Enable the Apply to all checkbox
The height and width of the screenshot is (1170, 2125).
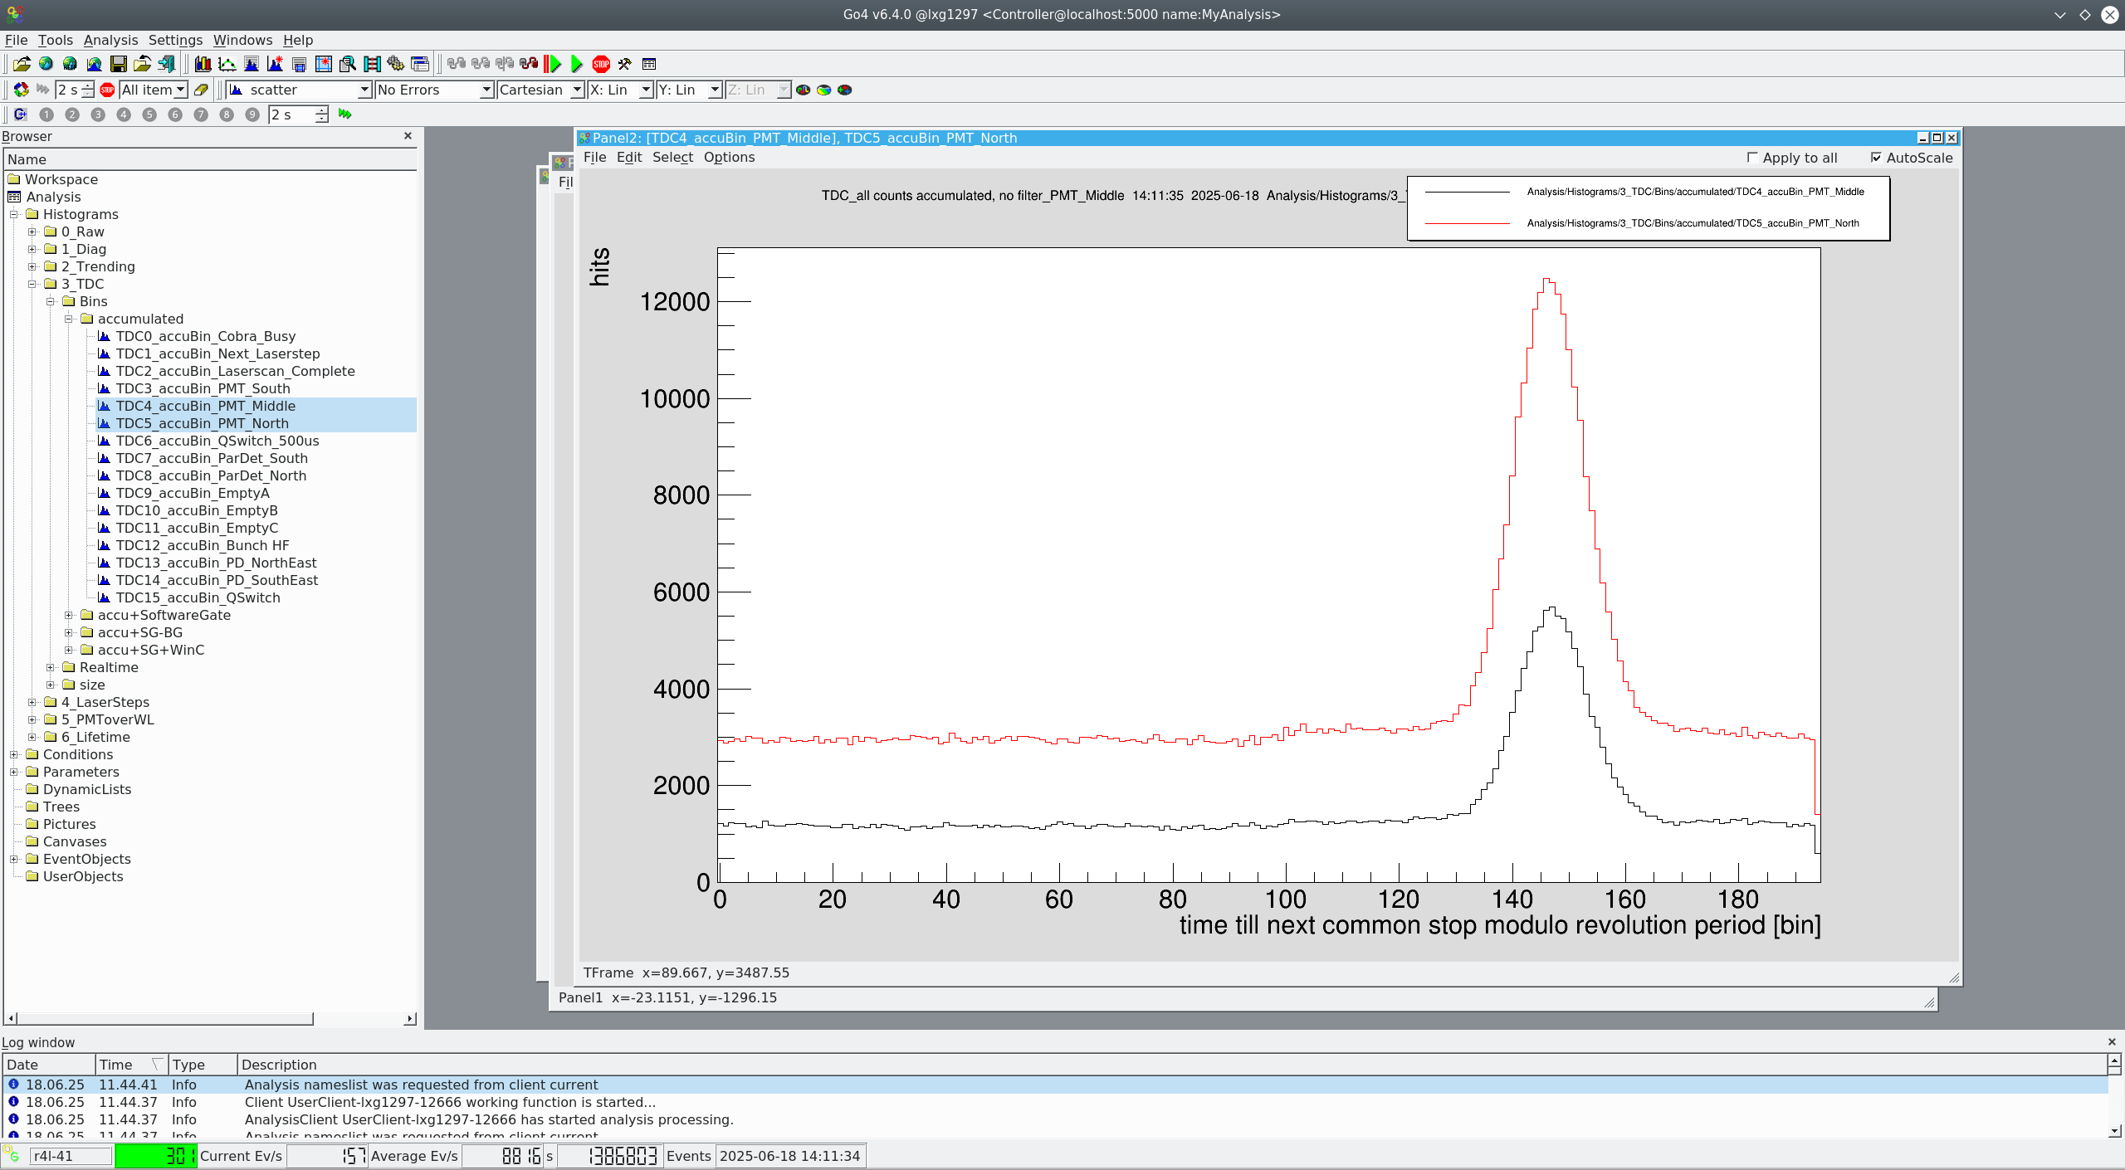pos(1752,158)
